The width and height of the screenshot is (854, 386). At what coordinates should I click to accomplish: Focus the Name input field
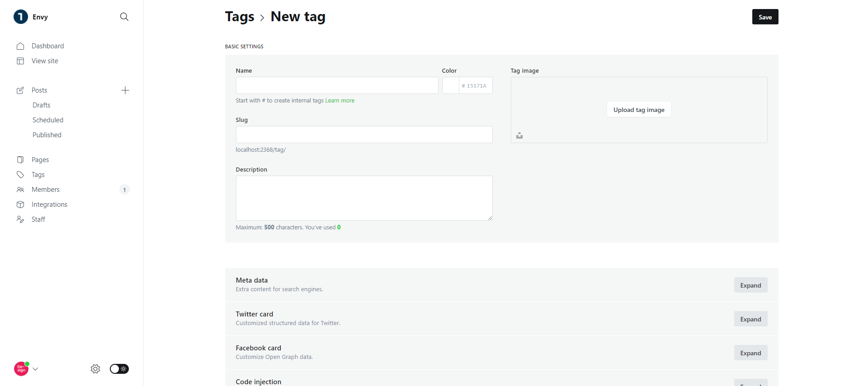pos(337,85)
